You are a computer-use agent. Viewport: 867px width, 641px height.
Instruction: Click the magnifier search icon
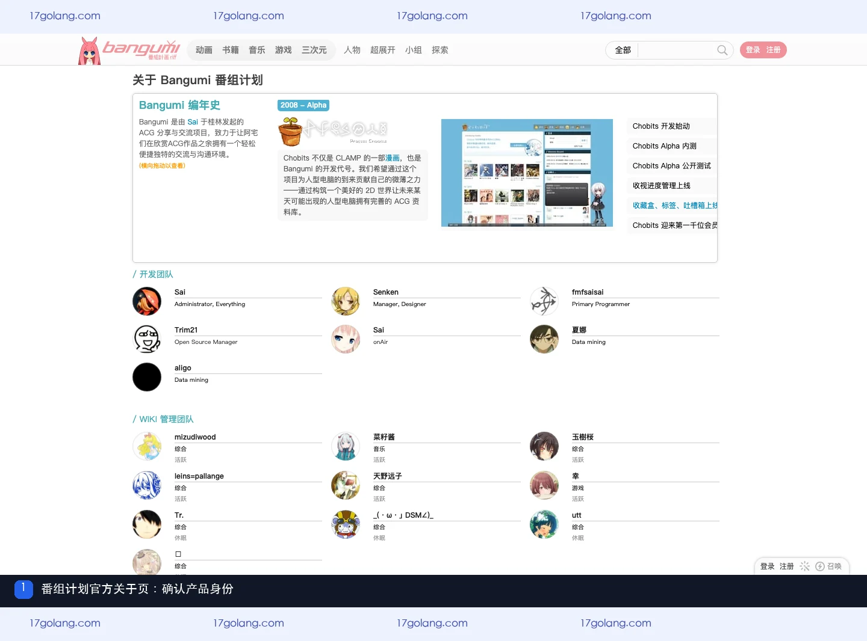[x=722, y=50]
